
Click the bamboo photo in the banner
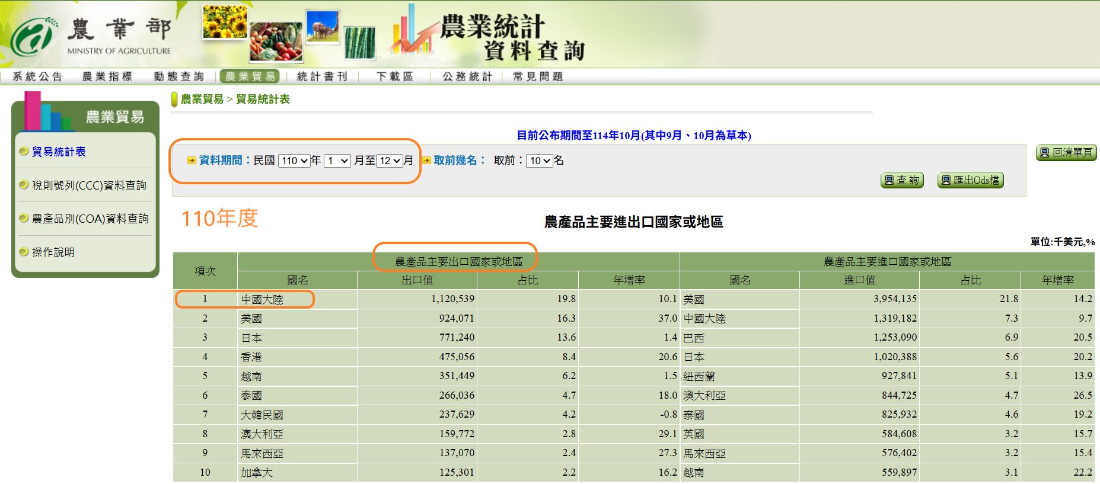coord(360,43)
